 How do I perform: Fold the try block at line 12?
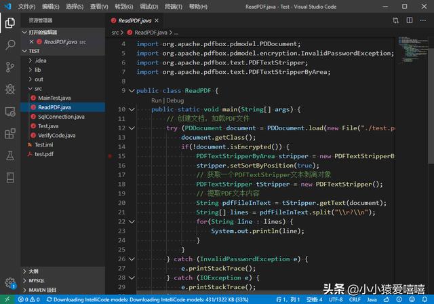(132, 128)
